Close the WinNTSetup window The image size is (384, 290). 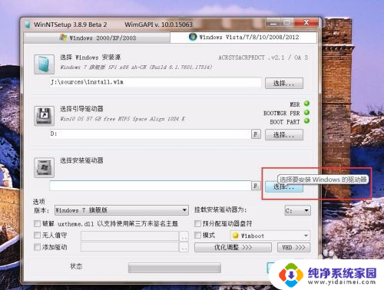click(306, 22)
